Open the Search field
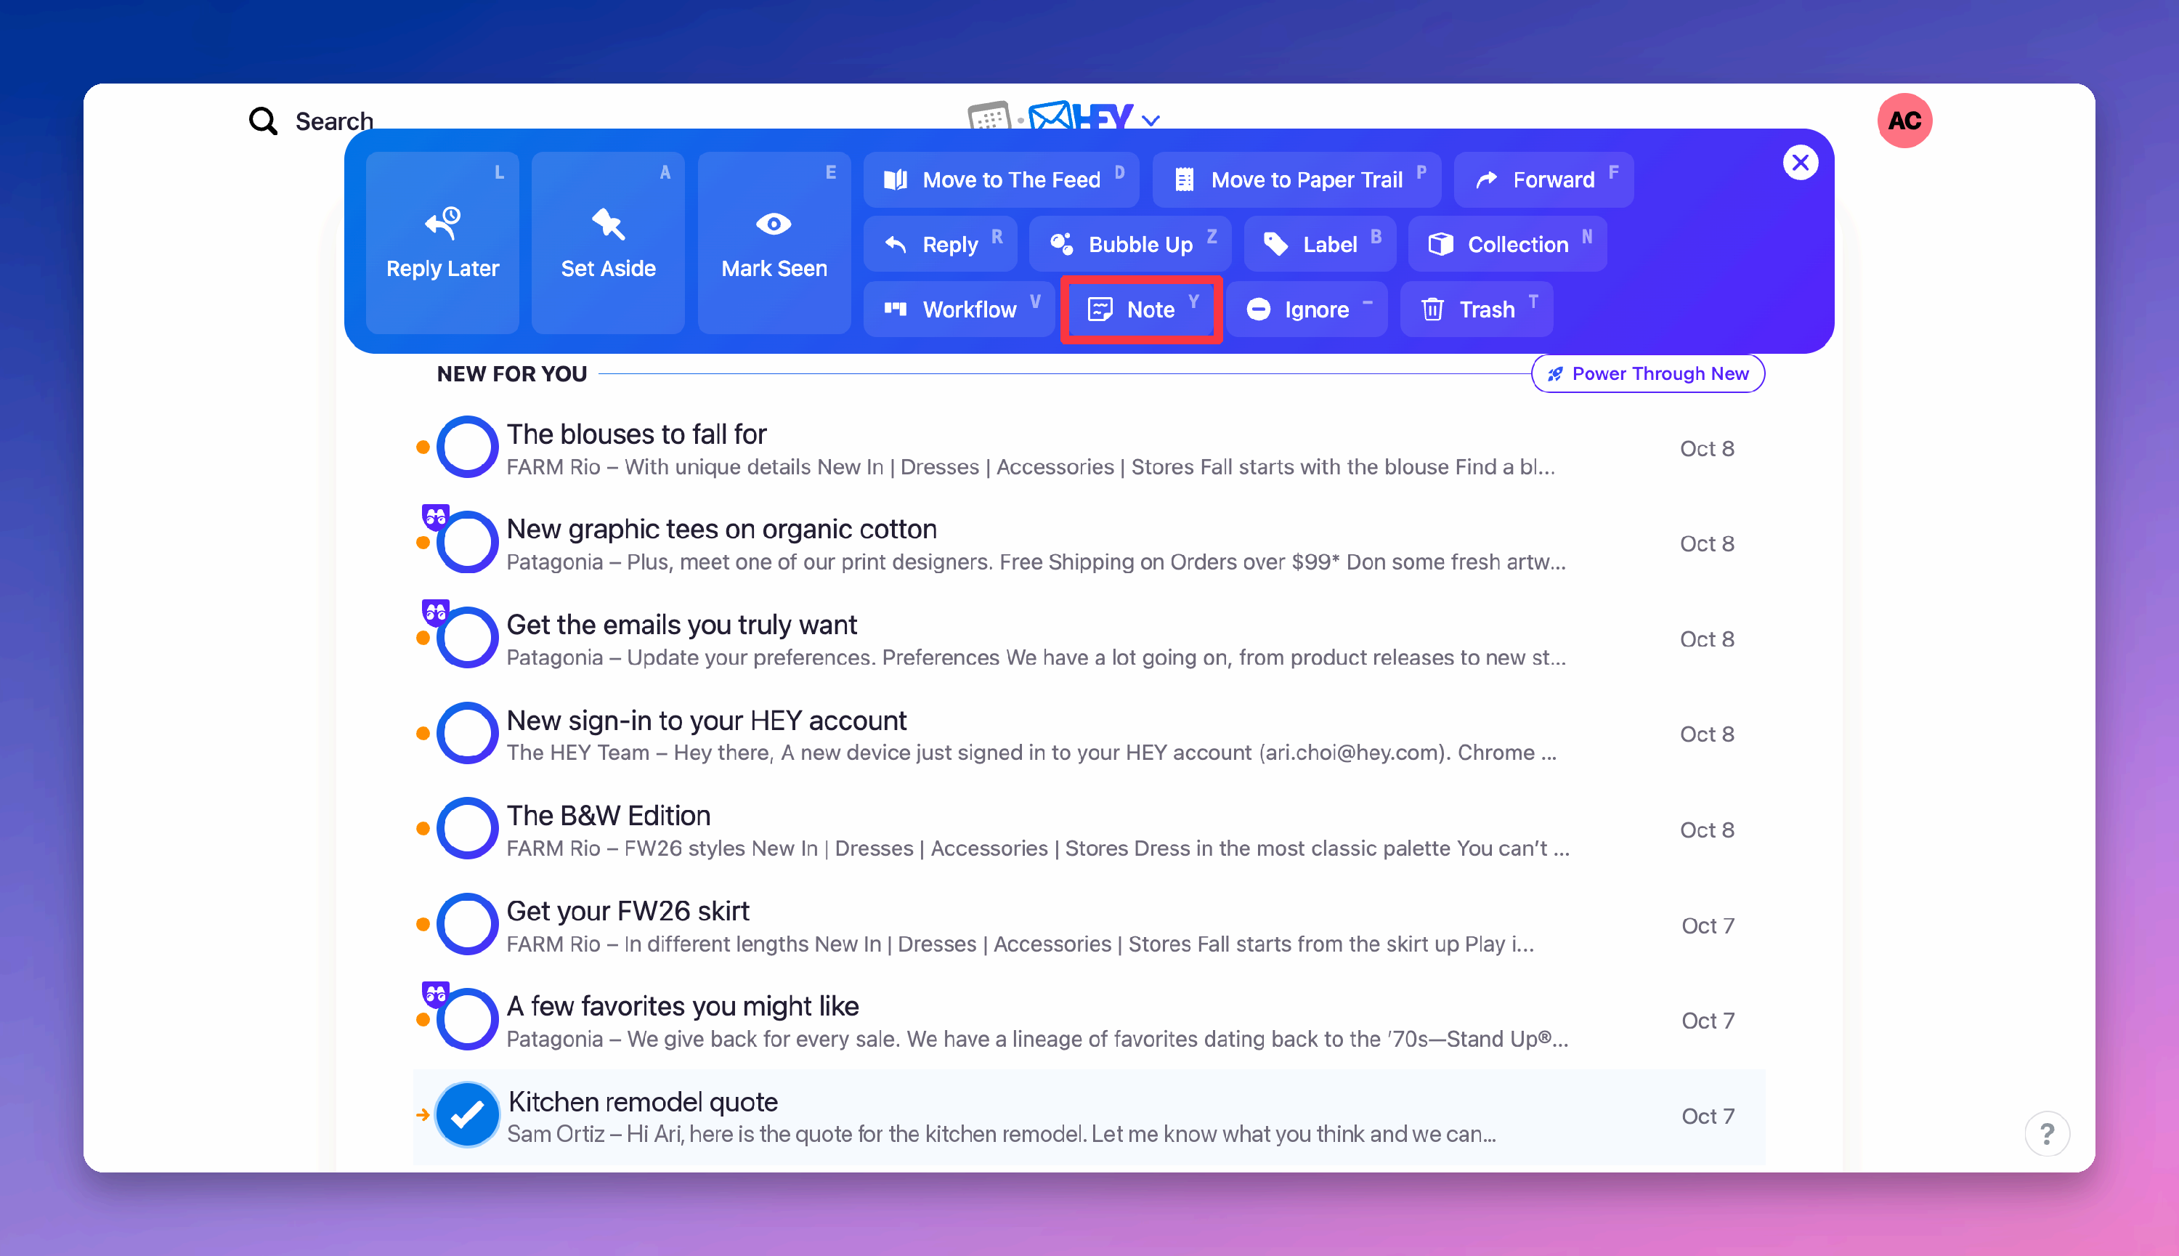The image size is (2179, 1256). pos(312,121)
